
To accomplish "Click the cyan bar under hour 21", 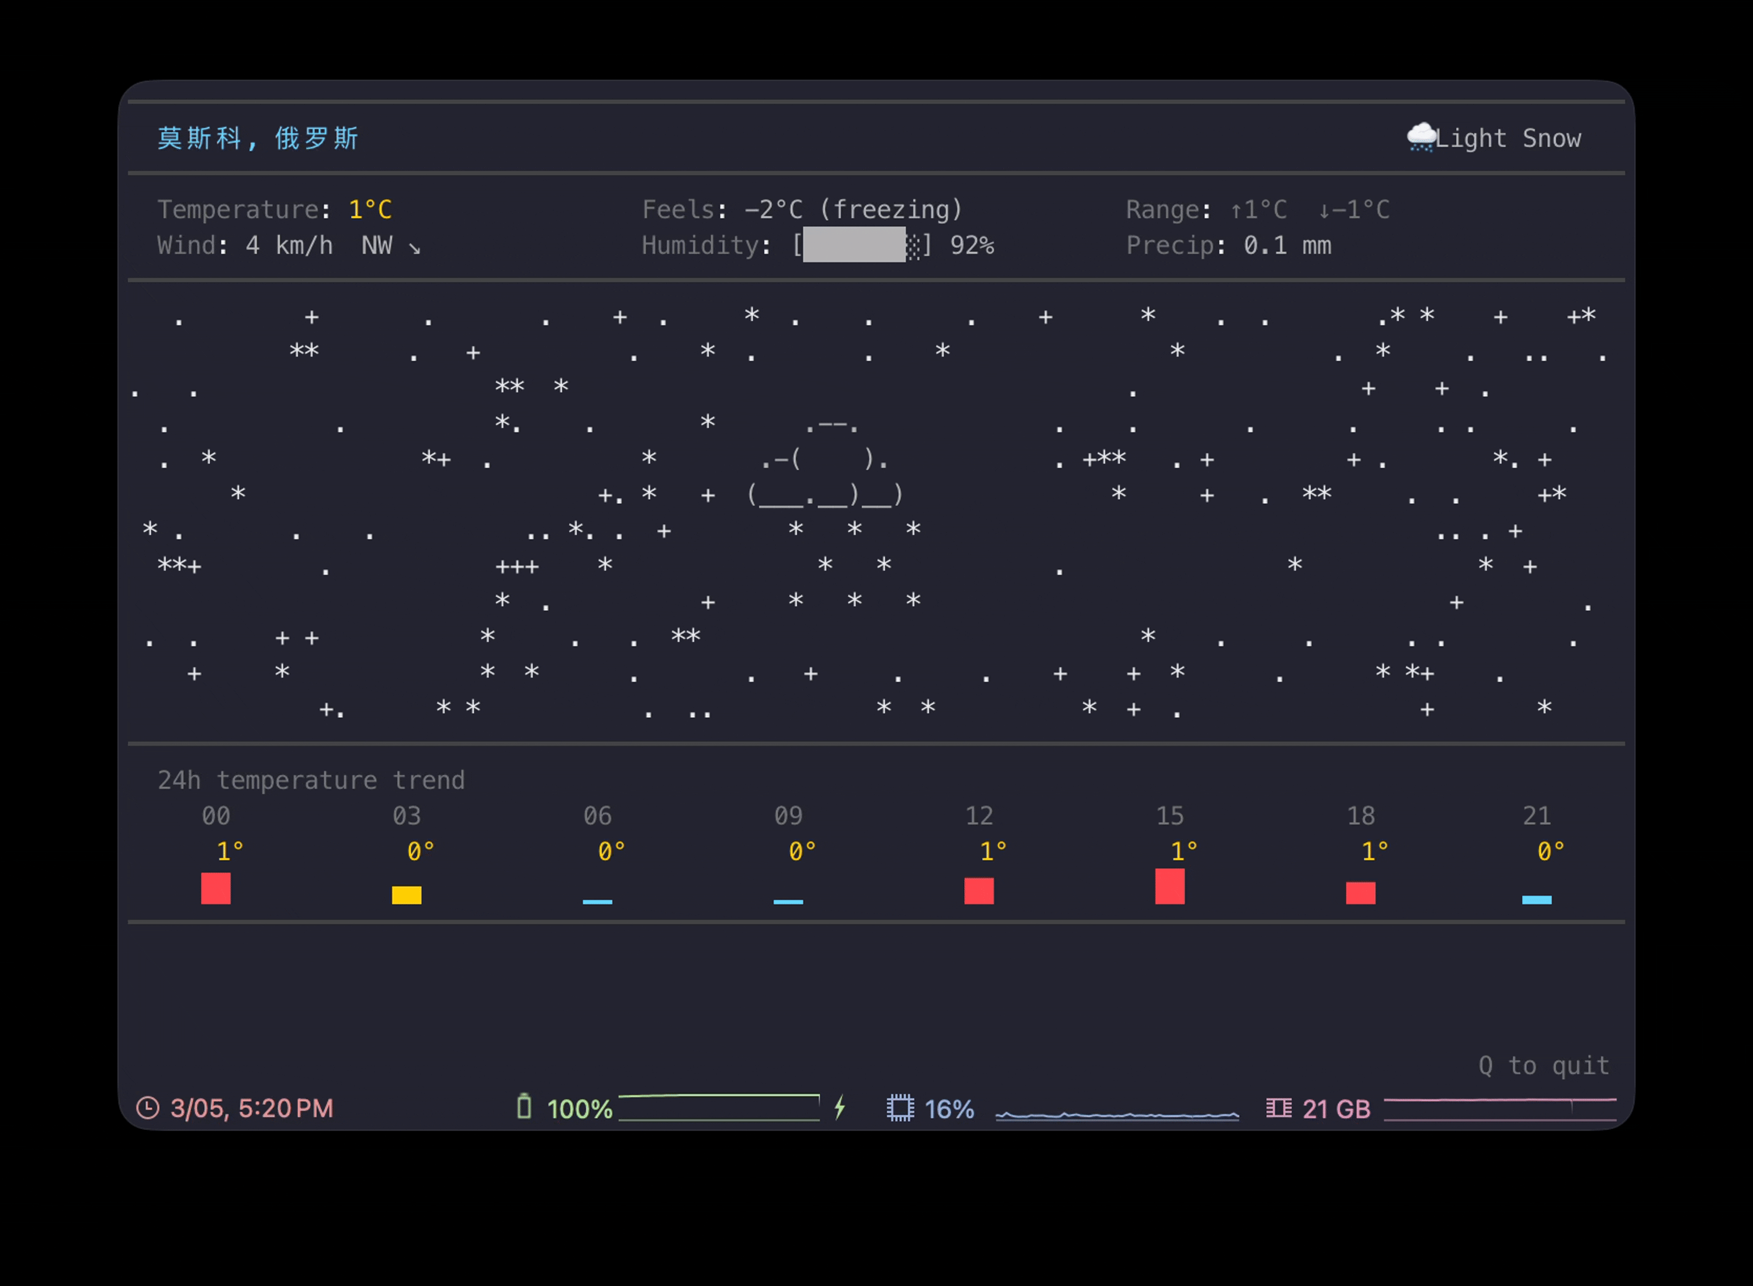I will 1537,900.
